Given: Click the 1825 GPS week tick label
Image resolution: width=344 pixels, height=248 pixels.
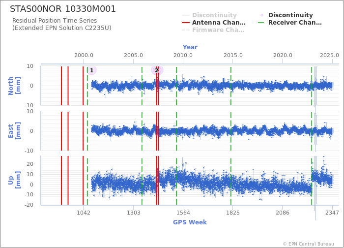Looking at the screenshot, I should (x=233, y=213).
